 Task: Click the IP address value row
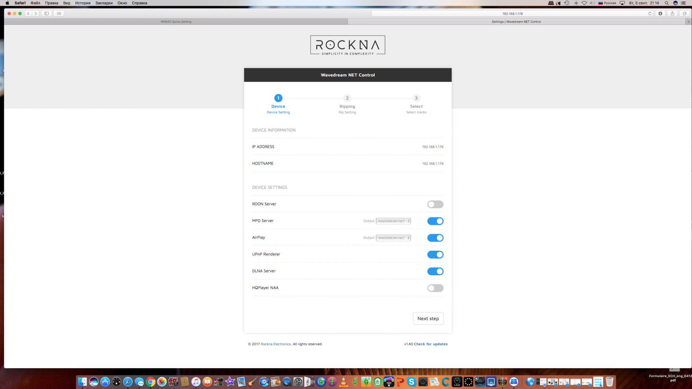[348, 147]
